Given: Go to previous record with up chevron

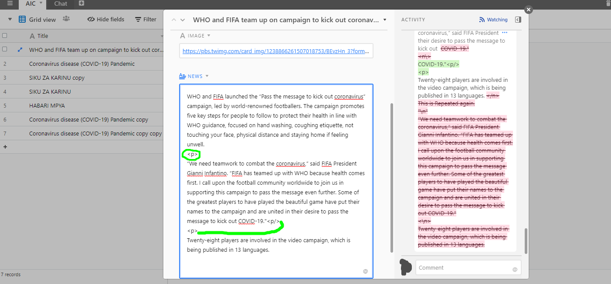Looking at the screenshot, I should click(x=174, y=20).
